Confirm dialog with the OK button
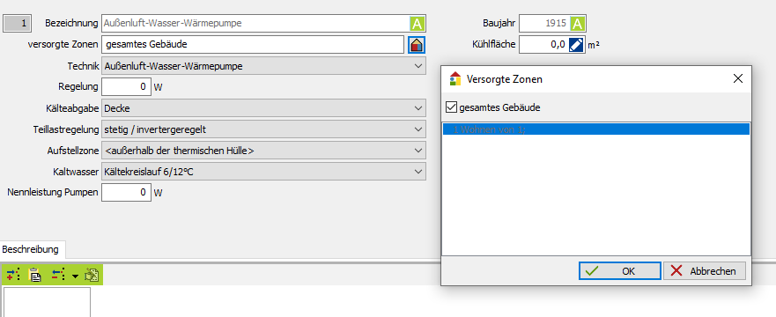 pyautogui.click(x=619, y=271)
